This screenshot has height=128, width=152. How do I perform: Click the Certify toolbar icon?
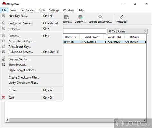[80, 17]
